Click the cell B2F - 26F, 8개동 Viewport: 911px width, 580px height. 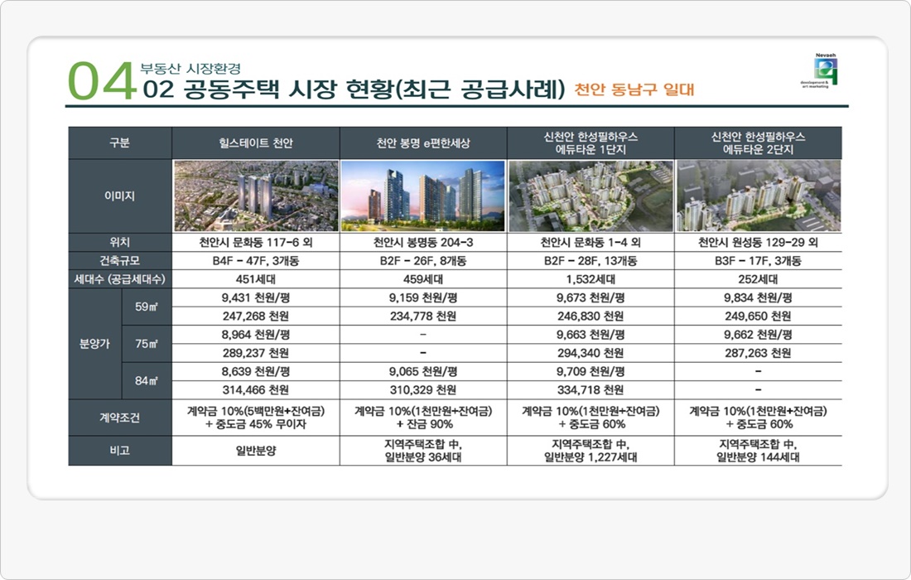coord(423,261)
